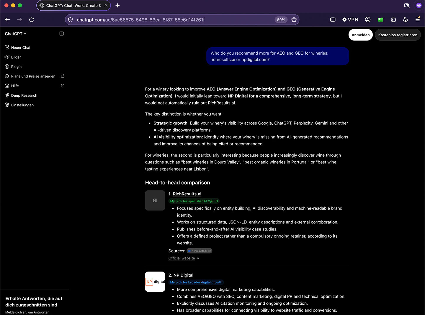Open the extensions puzzle icon
The height and width of the screenshot is (315, 425).
(393, 20)
